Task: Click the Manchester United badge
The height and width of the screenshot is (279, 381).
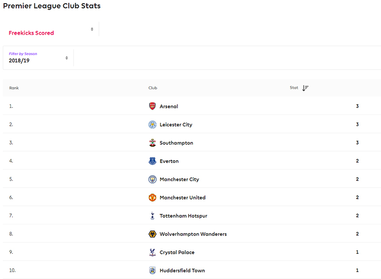Action: click(152, 197)
